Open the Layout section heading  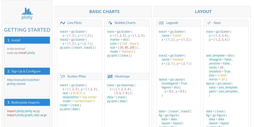203,12
